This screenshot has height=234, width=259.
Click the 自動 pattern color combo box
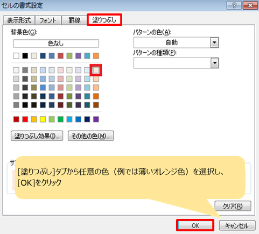pos(176,42)
